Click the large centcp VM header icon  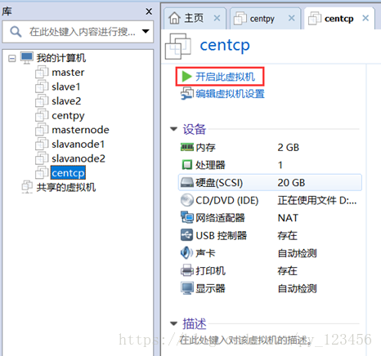pyautogui.click(x=178, y=46)
